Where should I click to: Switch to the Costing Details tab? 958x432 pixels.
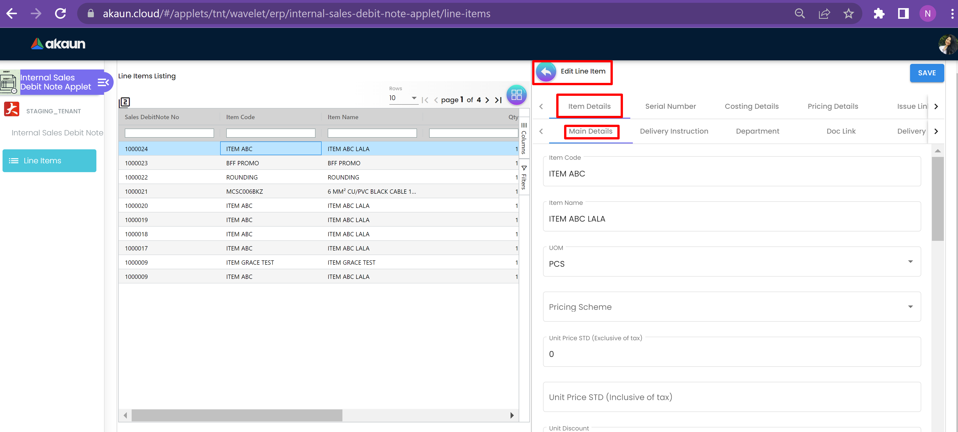point(751,106)
